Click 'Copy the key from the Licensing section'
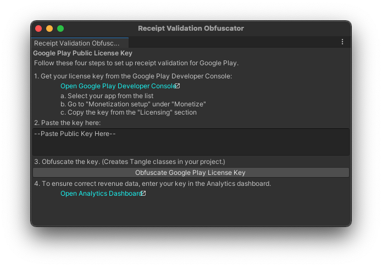 point(128,112)
